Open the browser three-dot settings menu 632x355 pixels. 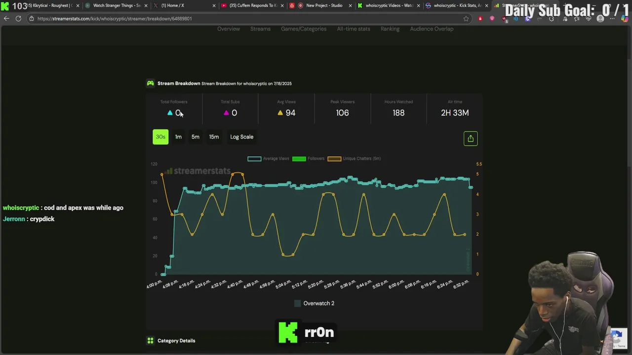tap(612, 19)
